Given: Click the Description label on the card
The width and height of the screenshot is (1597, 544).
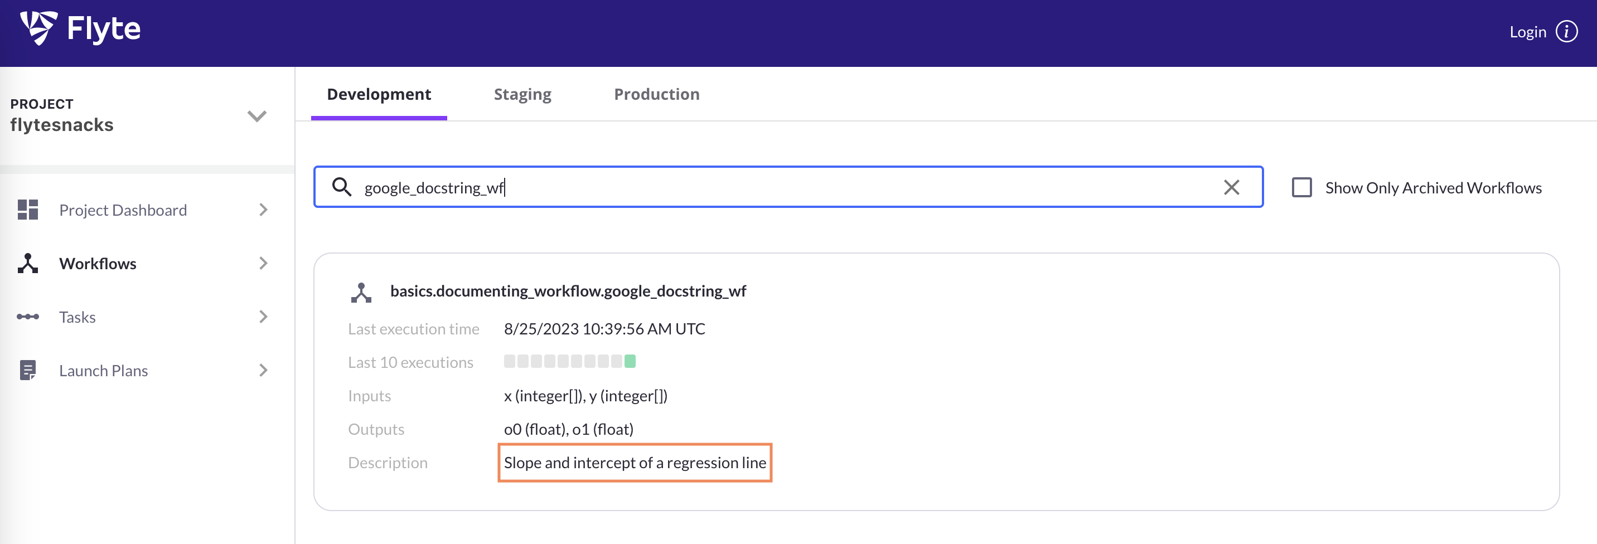Looking at the screenshot, I should [x=388, y=462].
